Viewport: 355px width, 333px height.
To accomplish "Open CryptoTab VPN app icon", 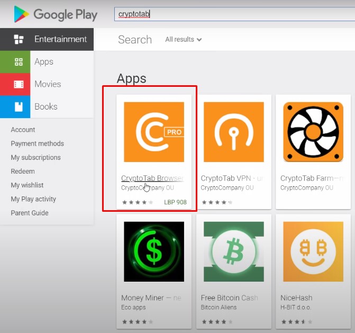I will (234, 132).
